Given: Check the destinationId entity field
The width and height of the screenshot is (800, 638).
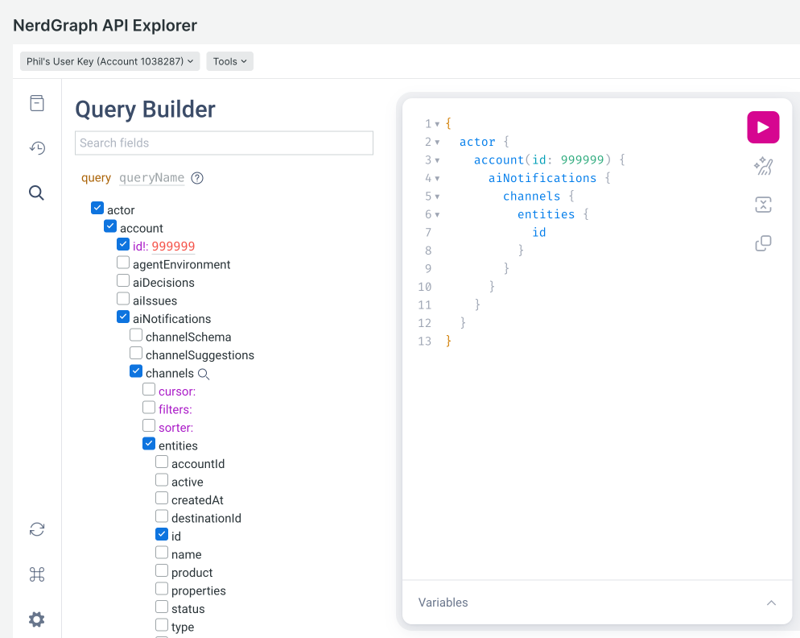Looking at the screenshot, I should (x=162, y=517).
